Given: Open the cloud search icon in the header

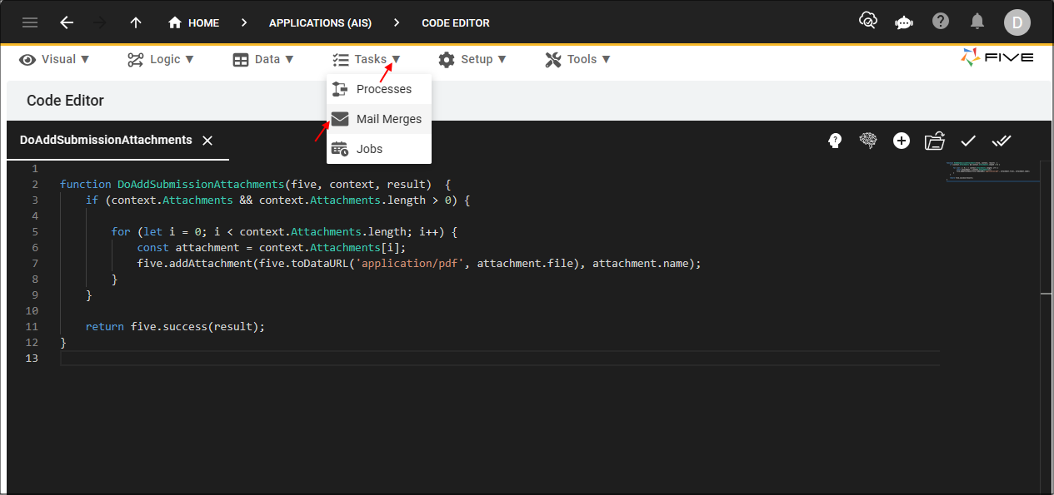Looking at the screenshot, I should [867, 22].
